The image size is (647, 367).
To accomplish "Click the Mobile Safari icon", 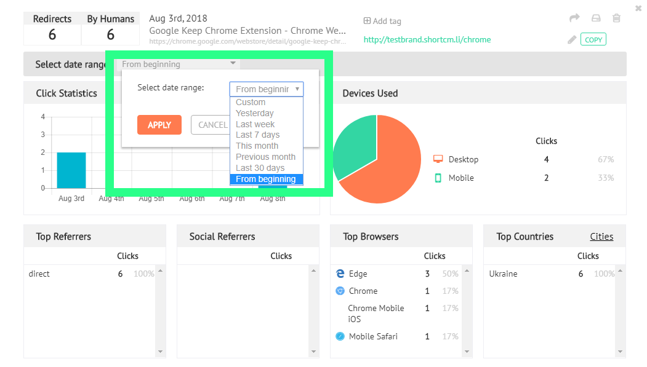I will click(340, 336).
